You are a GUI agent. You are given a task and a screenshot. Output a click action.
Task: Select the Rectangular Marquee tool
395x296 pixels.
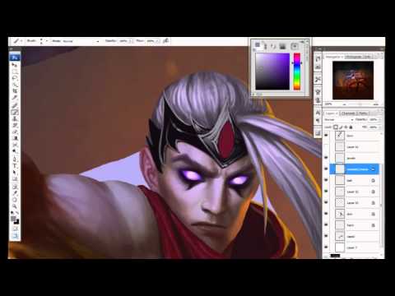[14, 72]
